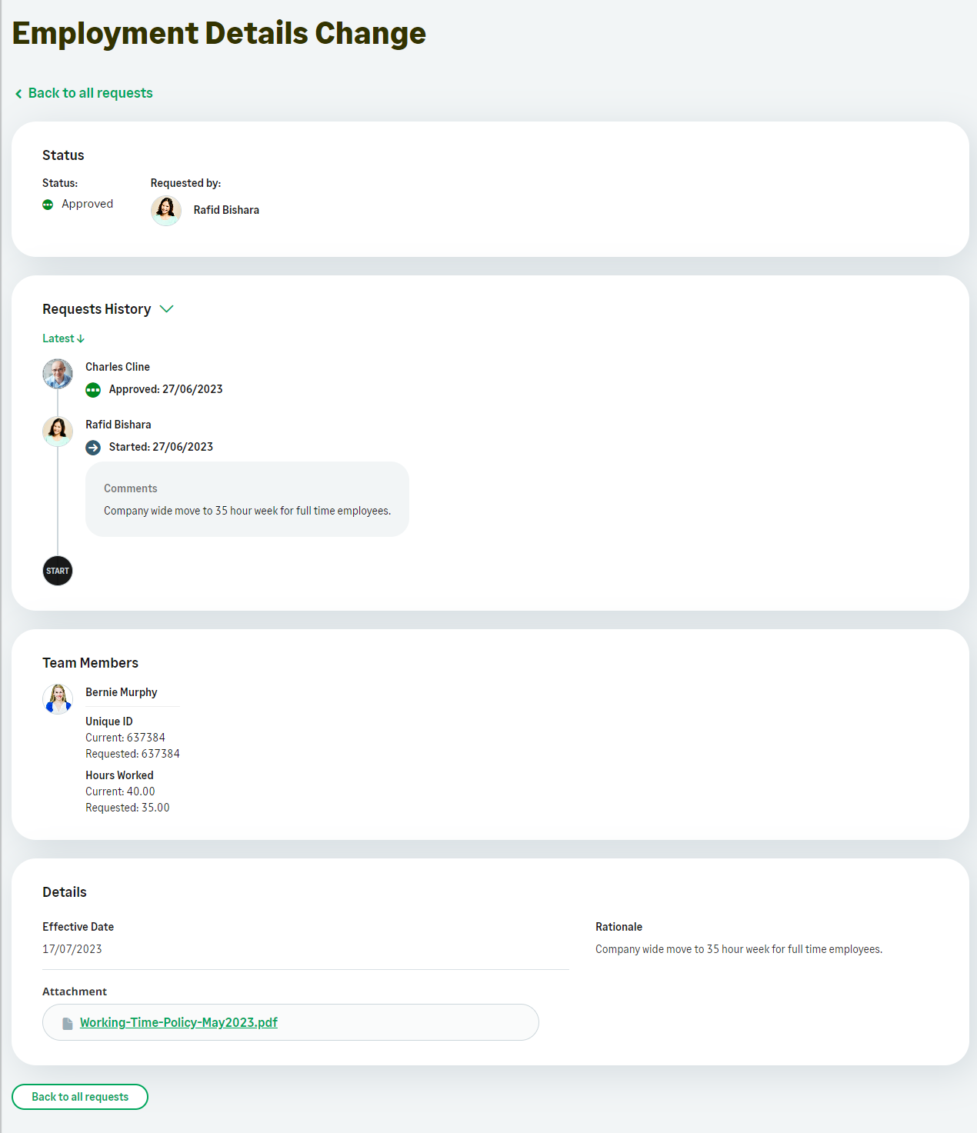Click Bernie Murphy's avatar in Team Members

(x=58, y=699)
